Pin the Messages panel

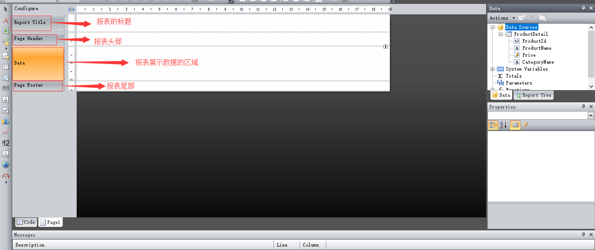coord(584,235)
